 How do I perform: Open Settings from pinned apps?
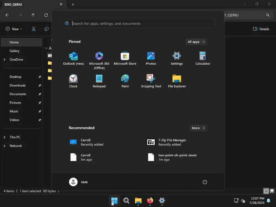tap(177, 59)
